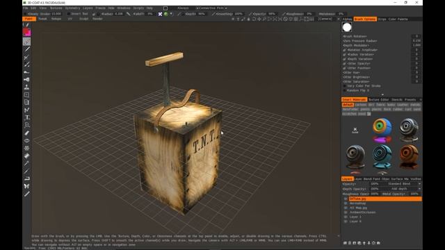Click the green sphere icon in top toolbar
Viewport: 445px width, 250px height.
pyautogui.click(x=166, y=14)
